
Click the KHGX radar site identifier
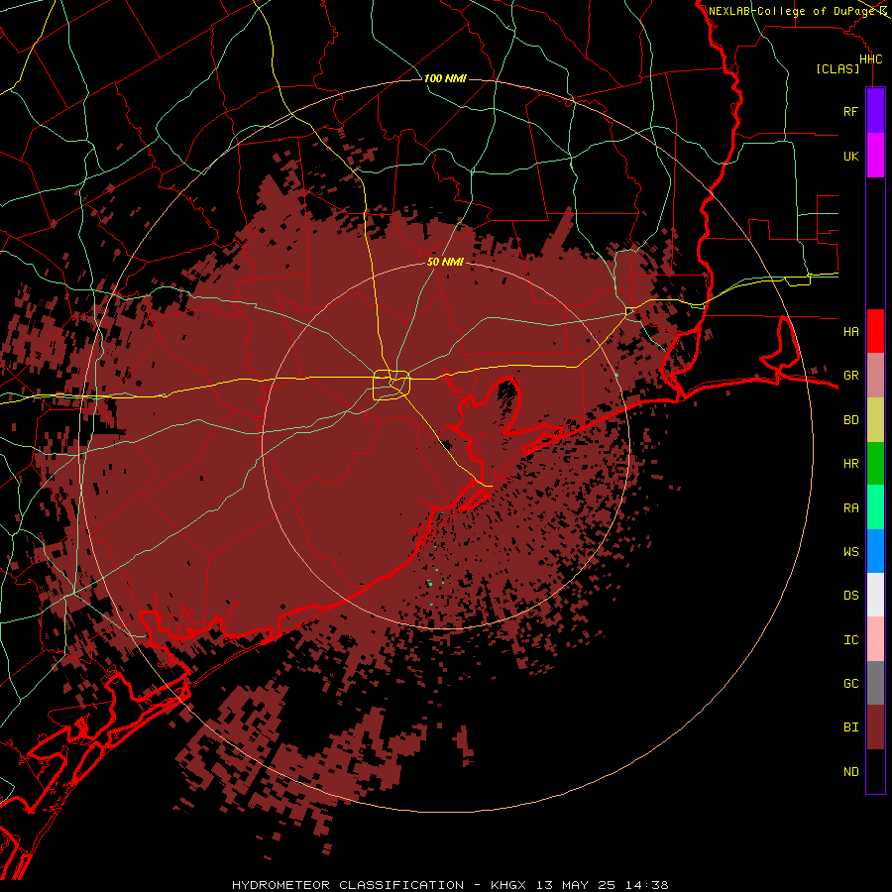pos(509,885)
